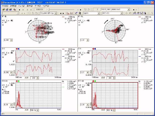Select next layout with the right arrow
This screenshot has height=116, width=155.
click(x=63, y=13)
